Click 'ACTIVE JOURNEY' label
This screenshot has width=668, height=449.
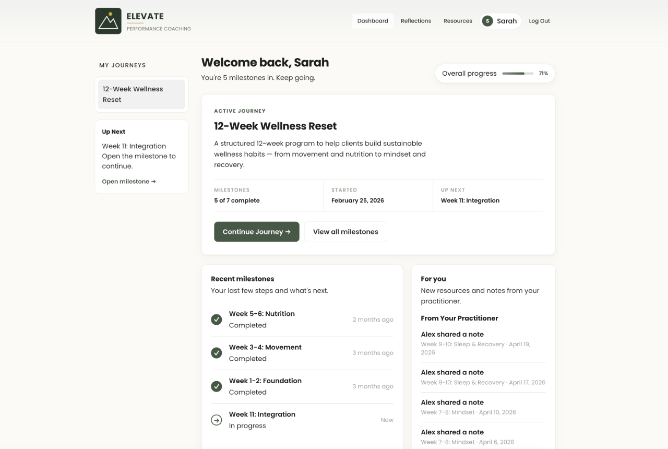pos(240,111)
